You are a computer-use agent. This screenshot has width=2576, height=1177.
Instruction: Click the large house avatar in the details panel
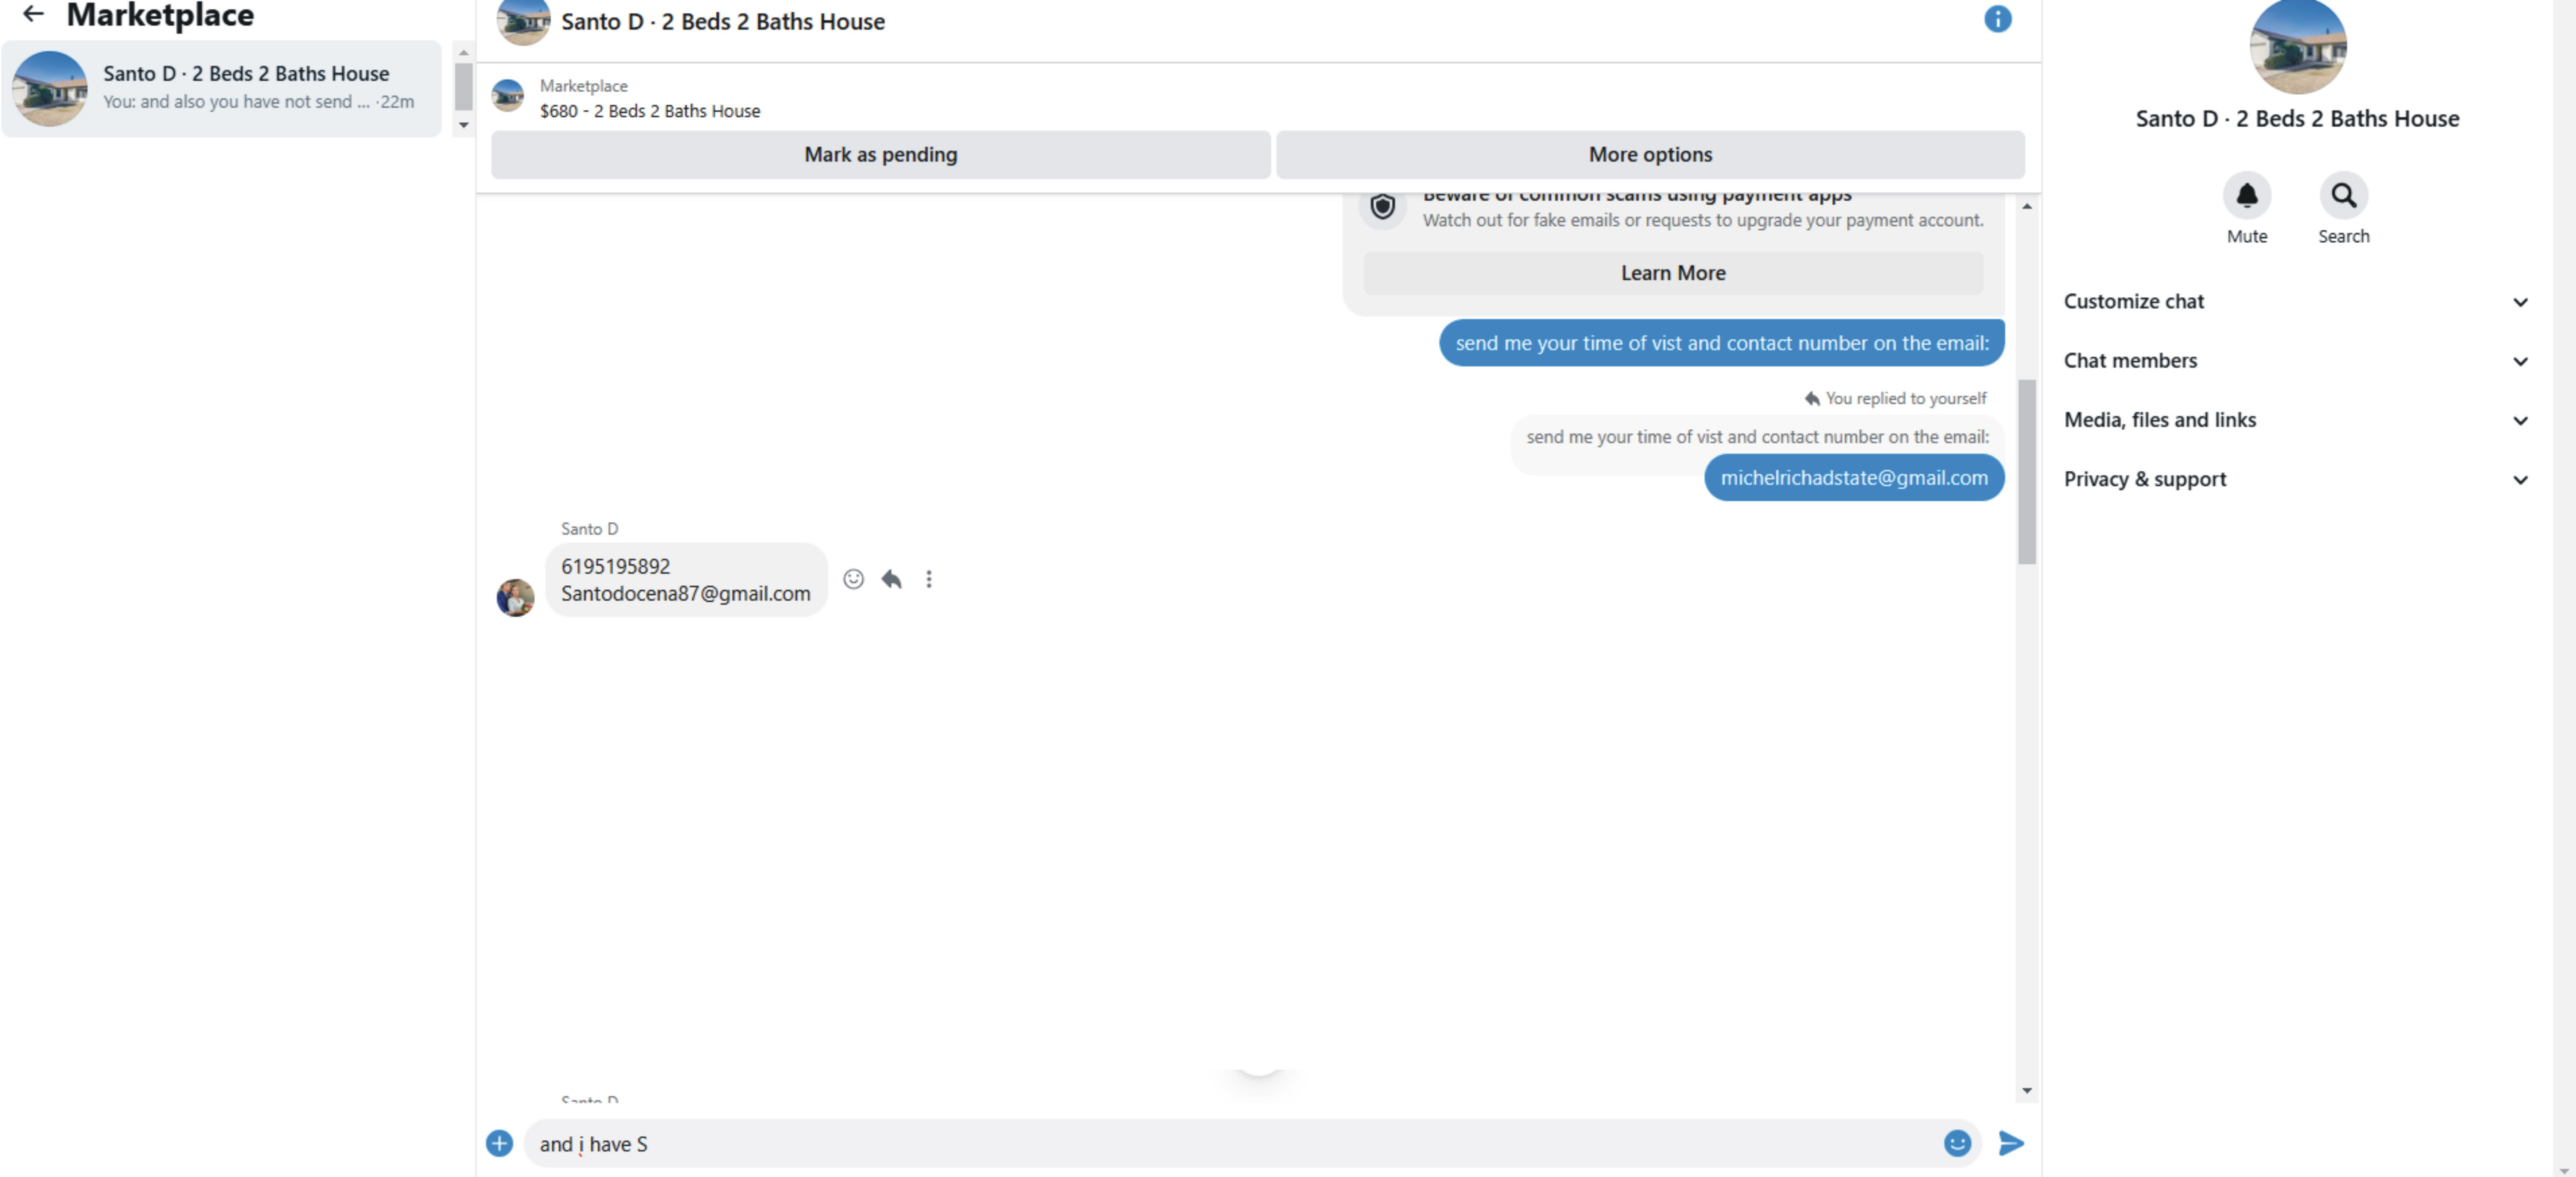(x=2297, y=46)
